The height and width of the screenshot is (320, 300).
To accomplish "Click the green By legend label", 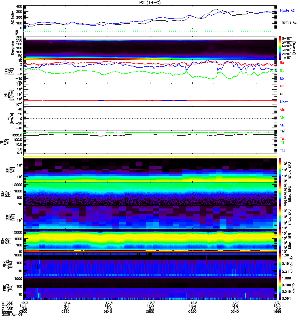I will 282,71.
